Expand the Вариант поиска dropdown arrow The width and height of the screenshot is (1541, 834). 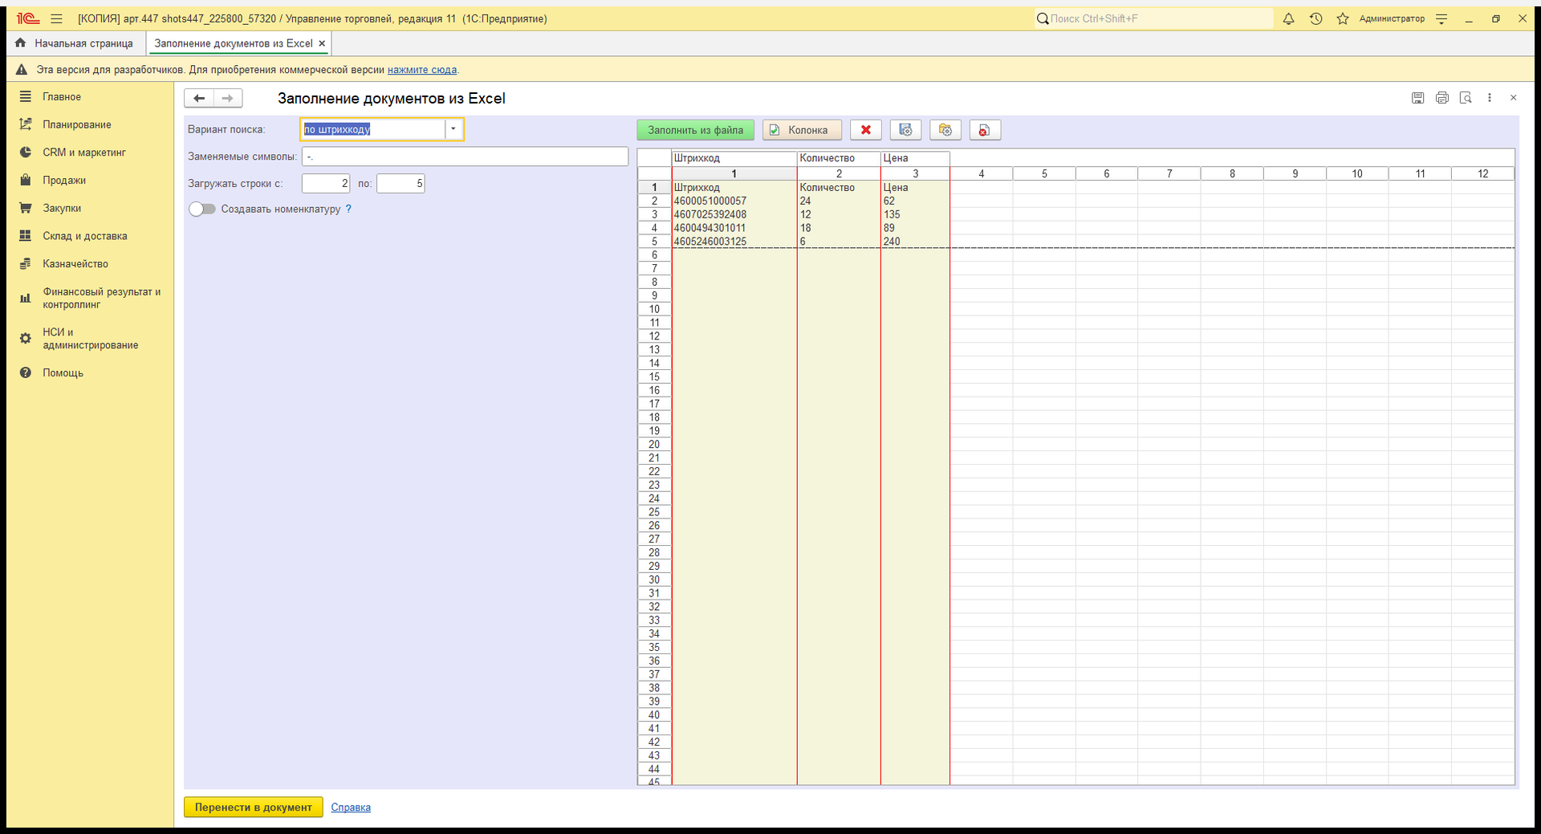453,129
